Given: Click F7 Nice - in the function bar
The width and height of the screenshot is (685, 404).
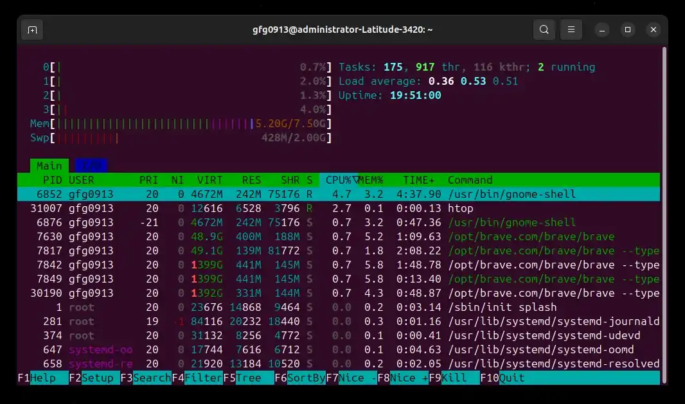Looking at the screenshot, I should coord(351,378).
